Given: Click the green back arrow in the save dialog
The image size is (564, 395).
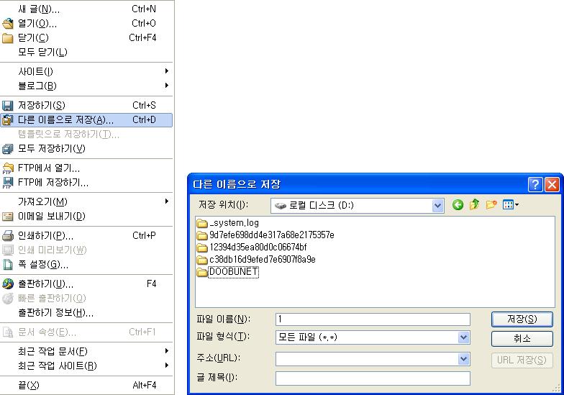Looking at the screenshot, I should click(458, 205).
